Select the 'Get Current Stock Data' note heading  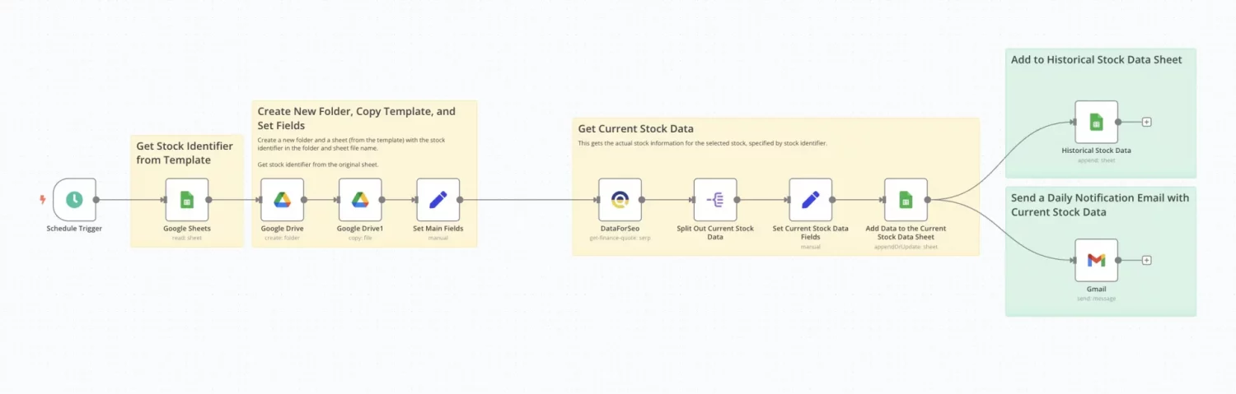tap(635, 128)
